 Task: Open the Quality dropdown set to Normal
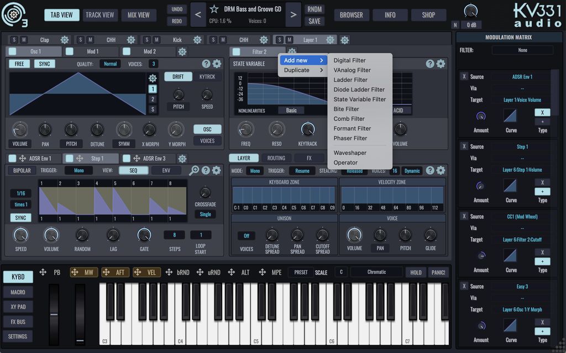tap(110, 64)
